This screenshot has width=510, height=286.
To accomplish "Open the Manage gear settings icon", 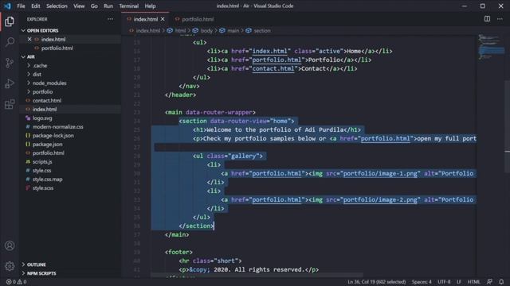I will click(x=10, y=266).
